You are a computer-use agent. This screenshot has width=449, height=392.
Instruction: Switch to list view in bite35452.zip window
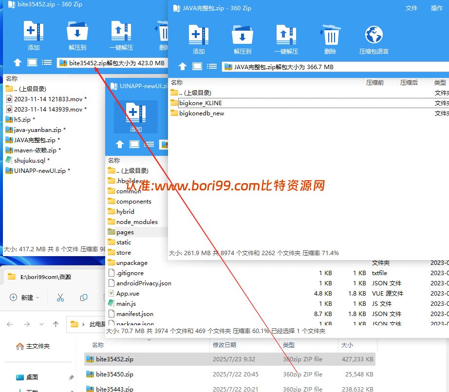click(47, 62)
